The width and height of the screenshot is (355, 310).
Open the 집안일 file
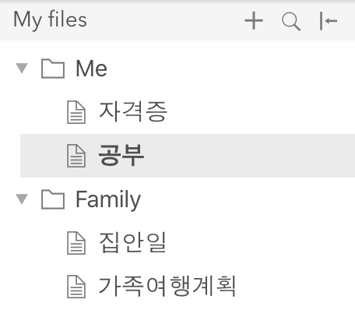tap(132, 242)
